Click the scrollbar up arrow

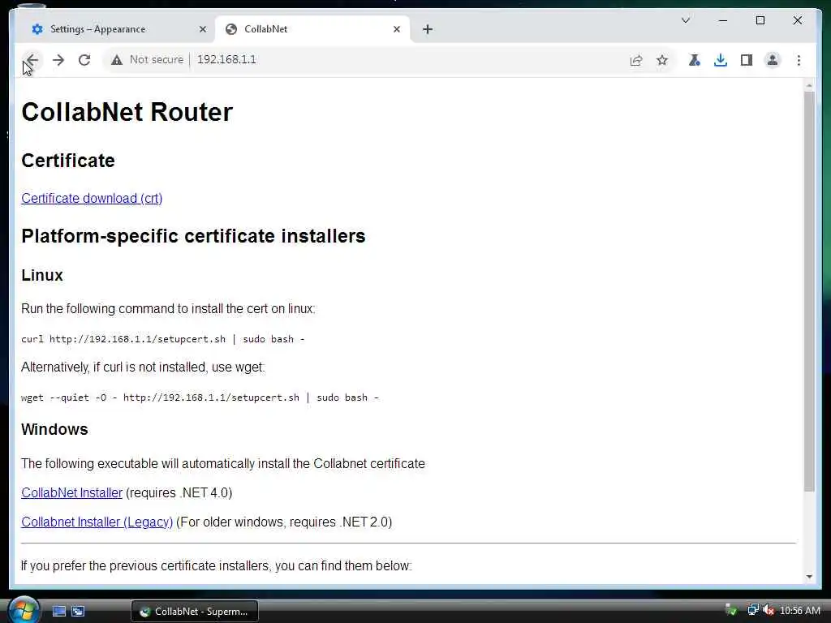click(809, 85)
